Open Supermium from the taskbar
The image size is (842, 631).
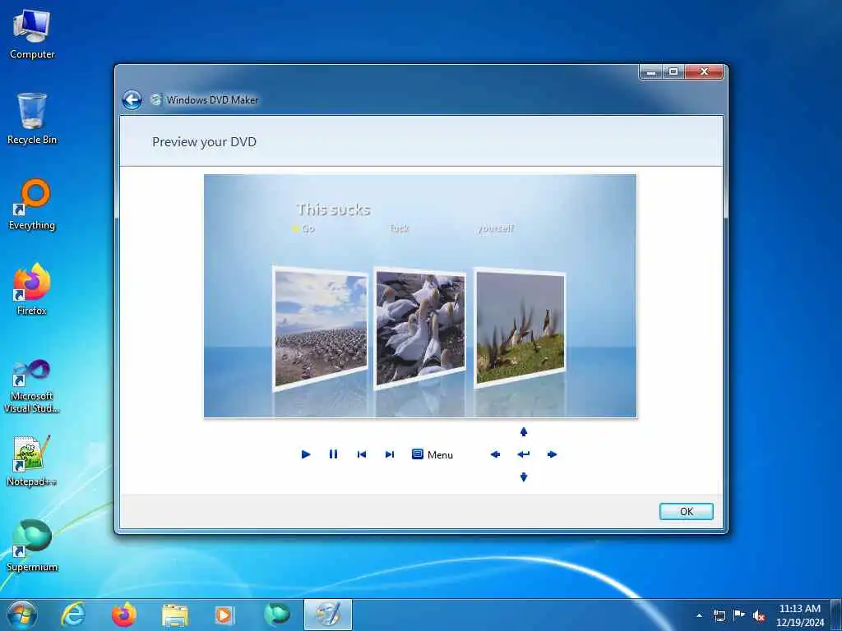(x=276, y=615)
